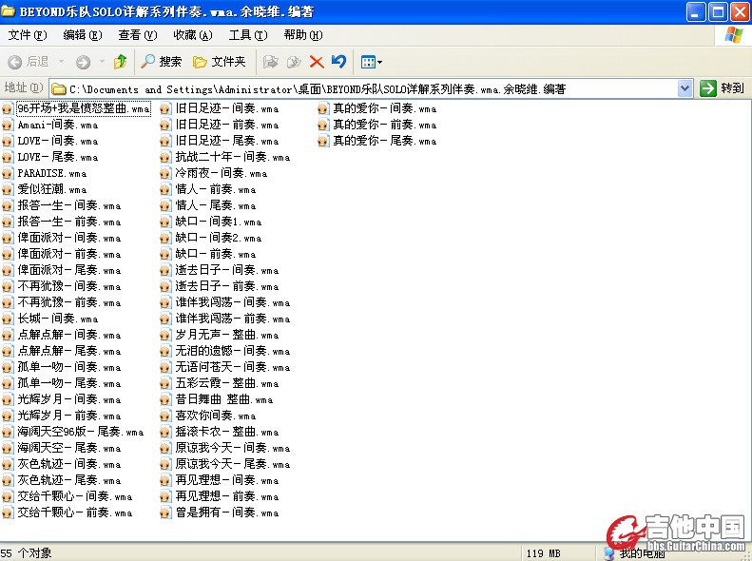Click the Move To folder toolbar icon
This screenshot has width=752, height=561.
pos(271,62)
